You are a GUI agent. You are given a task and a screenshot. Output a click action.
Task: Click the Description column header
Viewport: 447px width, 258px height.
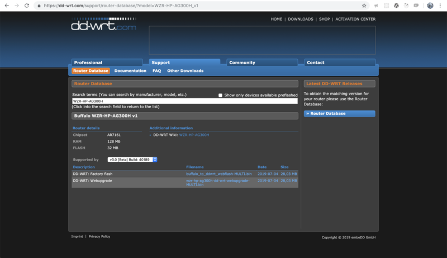[84, 167]
